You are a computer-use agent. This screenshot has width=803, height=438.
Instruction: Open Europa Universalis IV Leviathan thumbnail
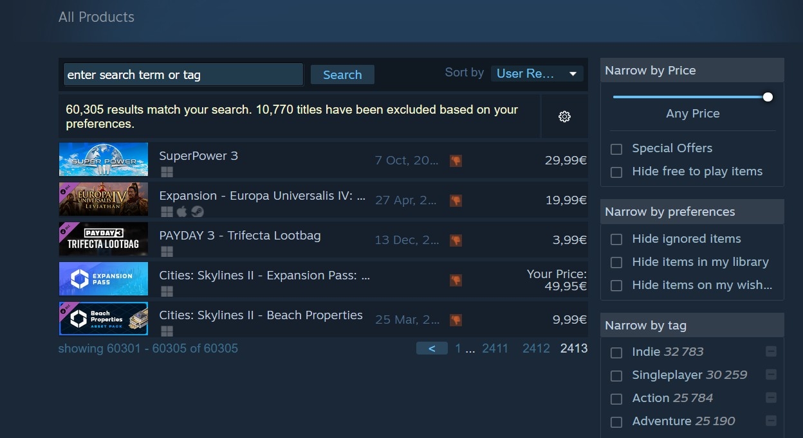[103, 199]
